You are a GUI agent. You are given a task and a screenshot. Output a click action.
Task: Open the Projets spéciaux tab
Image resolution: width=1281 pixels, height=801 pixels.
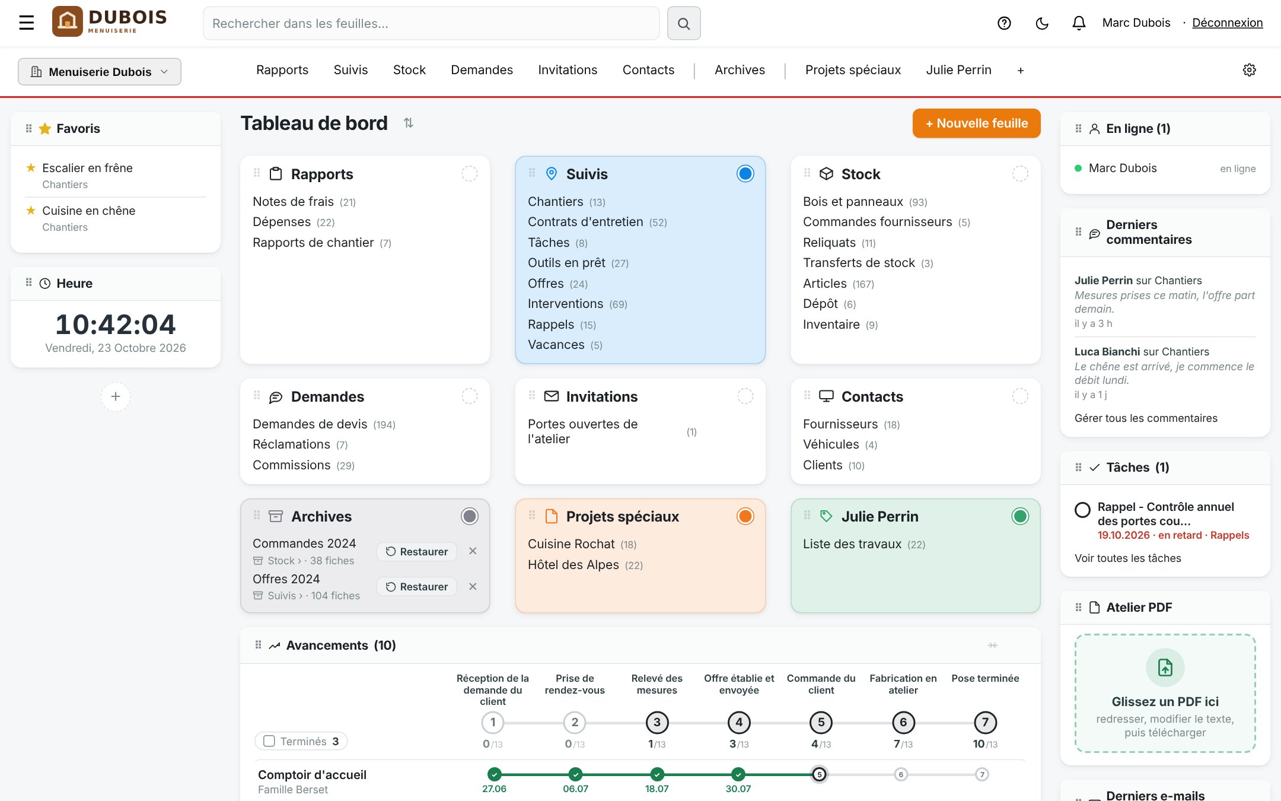(x=853, y=70)
